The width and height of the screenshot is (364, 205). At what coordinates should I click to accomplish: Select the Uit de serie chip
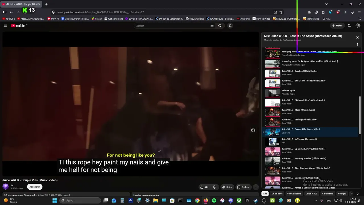(277, 194)
